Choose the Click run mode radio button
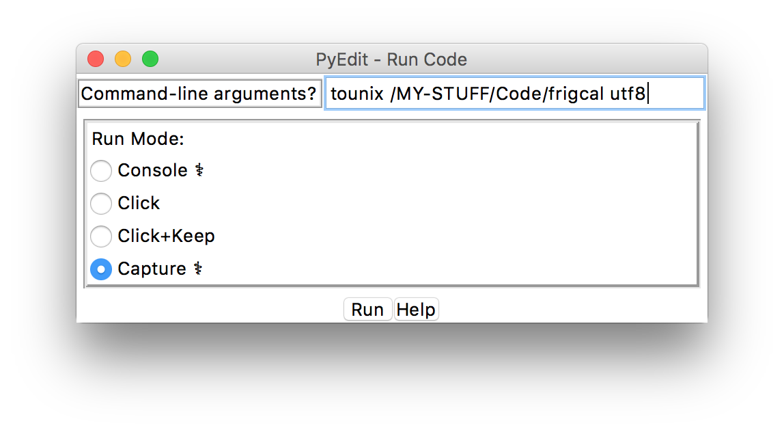 pos(101,204)
